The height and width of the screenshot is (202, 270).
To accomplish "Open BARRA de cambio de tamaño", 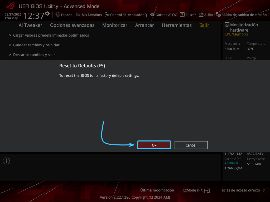I will [x=244, y=15].
